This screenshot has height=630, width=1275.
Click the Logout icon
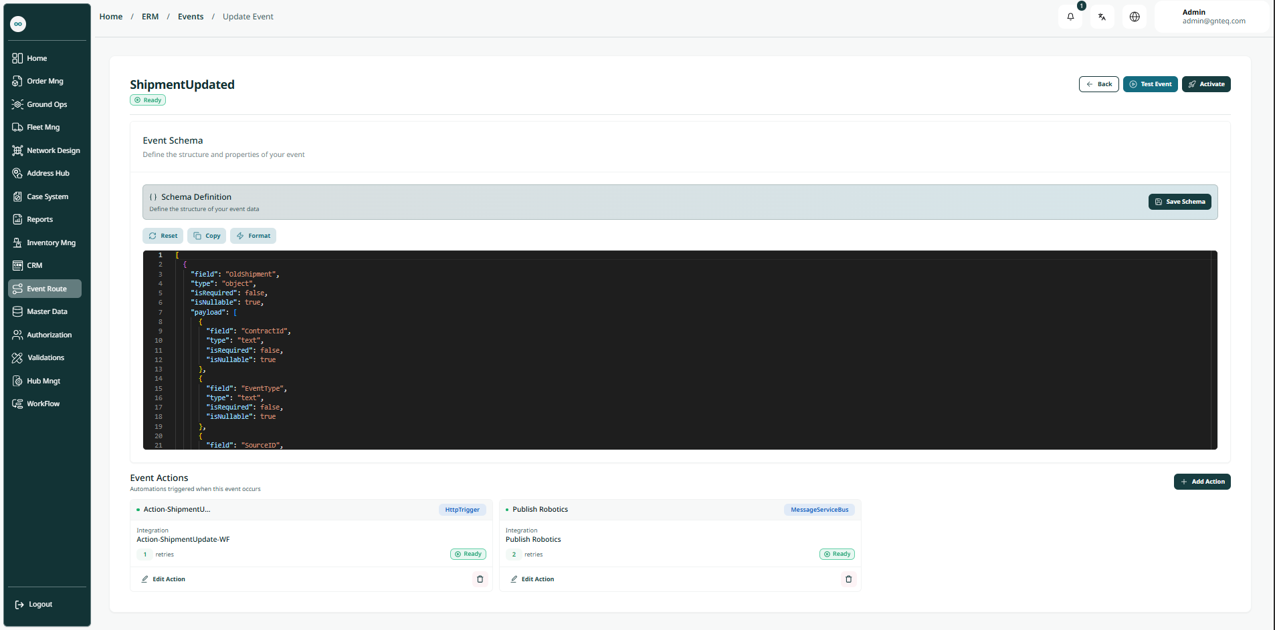(x=19, y=605)
